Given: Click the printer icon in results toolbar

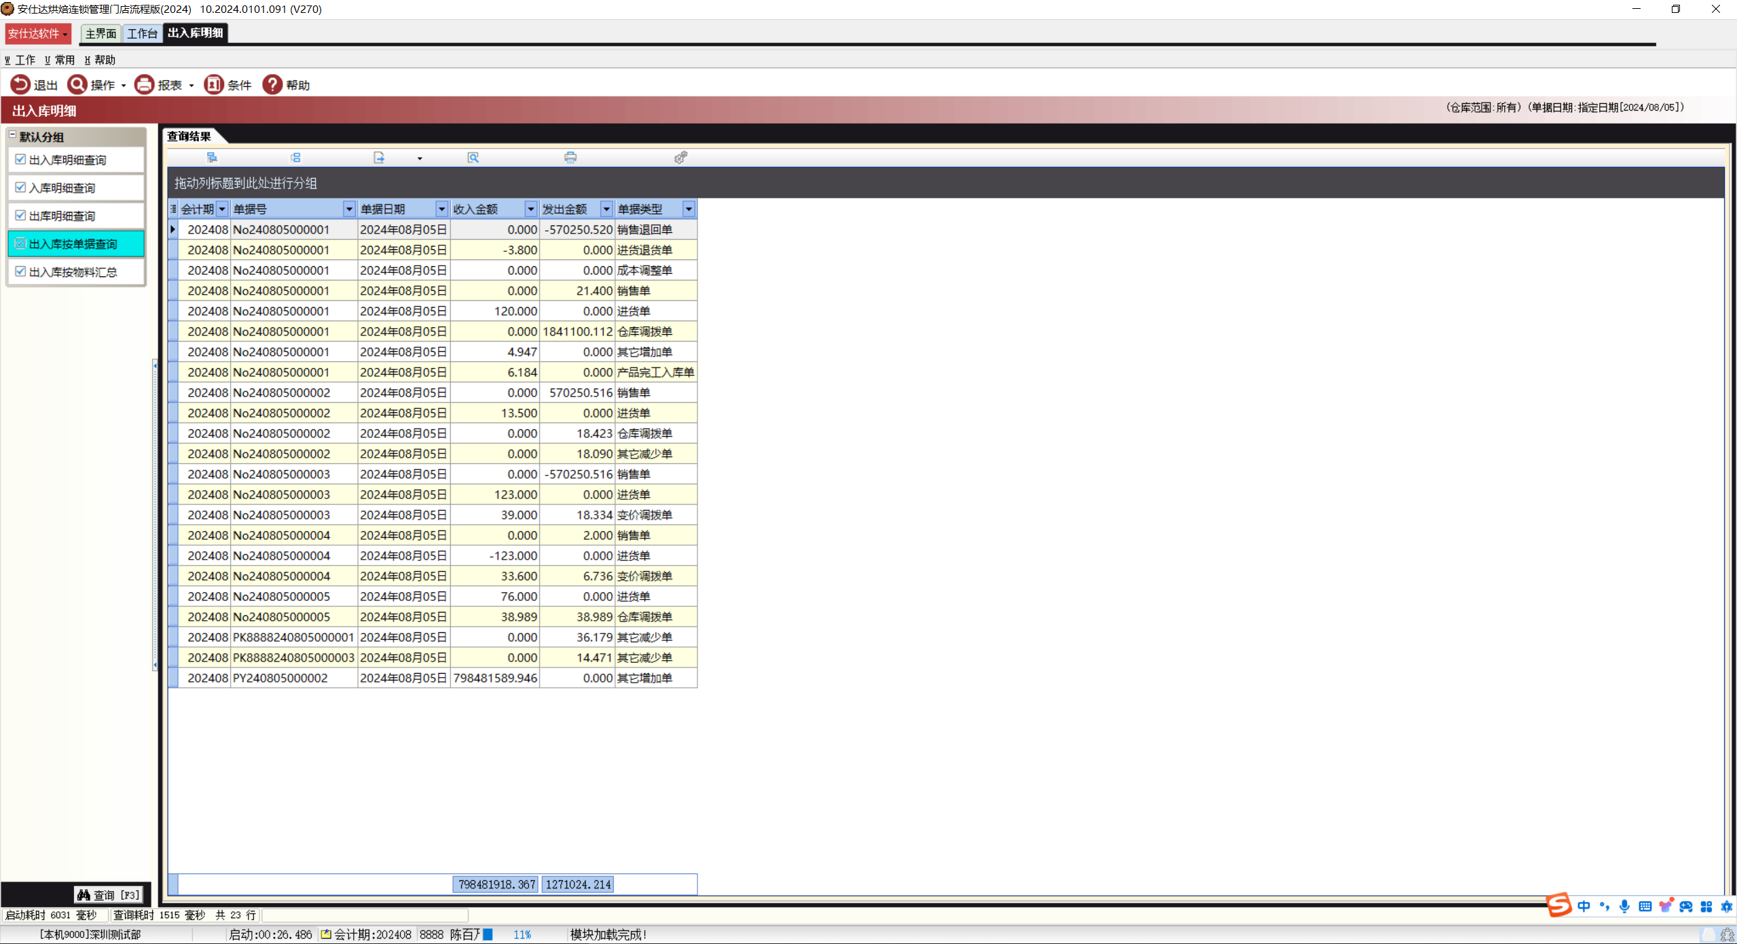Looking at the screenshot, I should [x=570, y=158].
